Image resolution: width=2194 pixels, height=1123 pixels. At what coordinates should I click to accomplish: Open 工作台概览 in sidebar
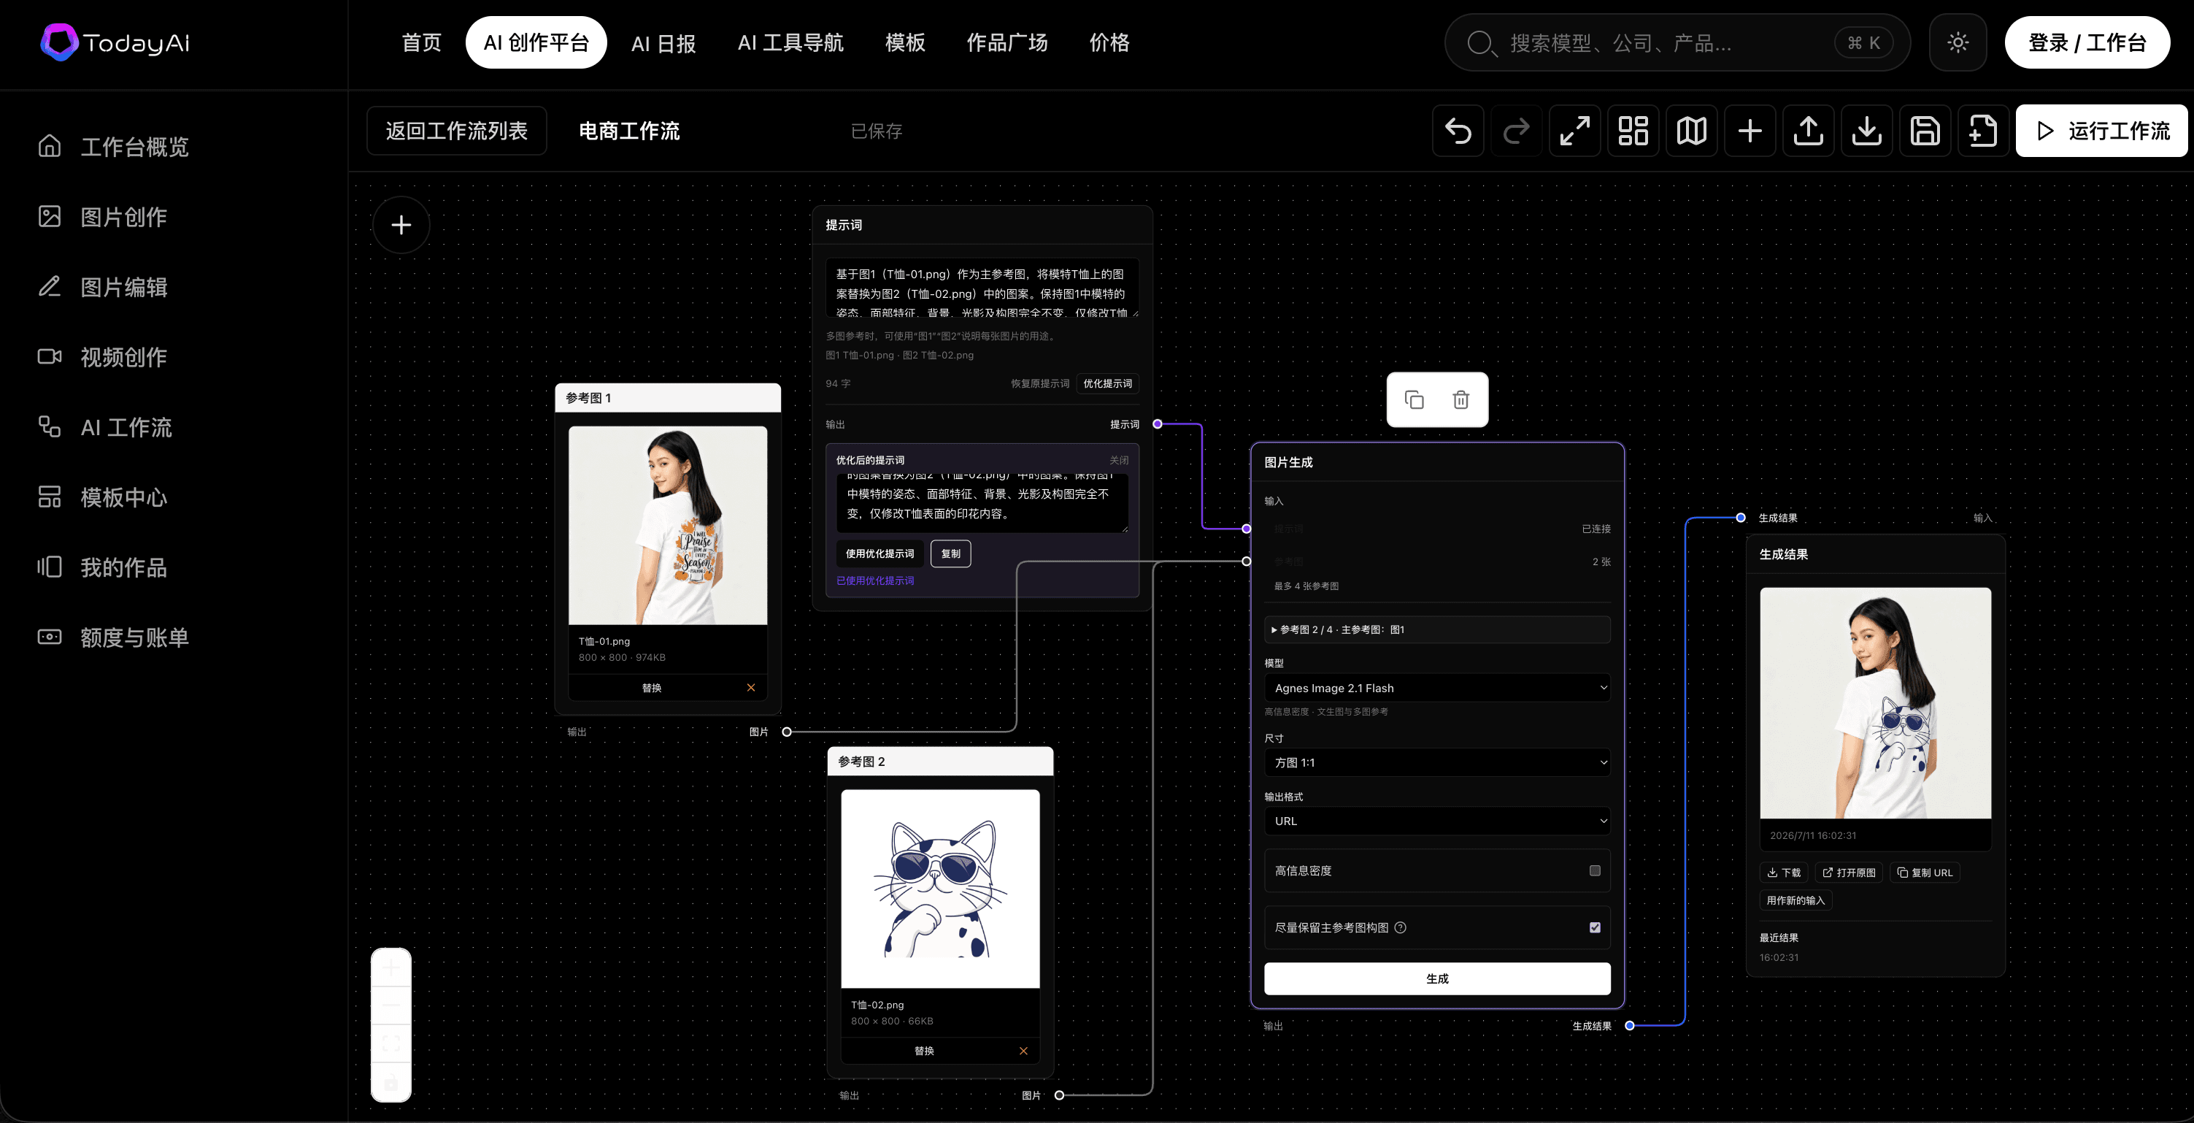pyautogui.click(x=113, y=147)
